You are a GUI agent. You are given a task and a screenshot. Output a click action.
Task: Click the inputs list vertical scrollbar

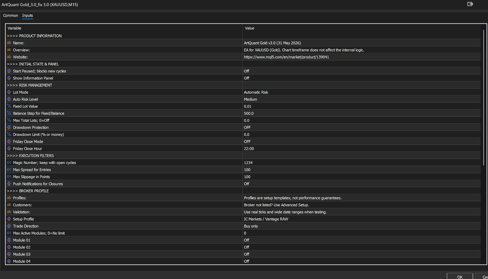(484, 97)
